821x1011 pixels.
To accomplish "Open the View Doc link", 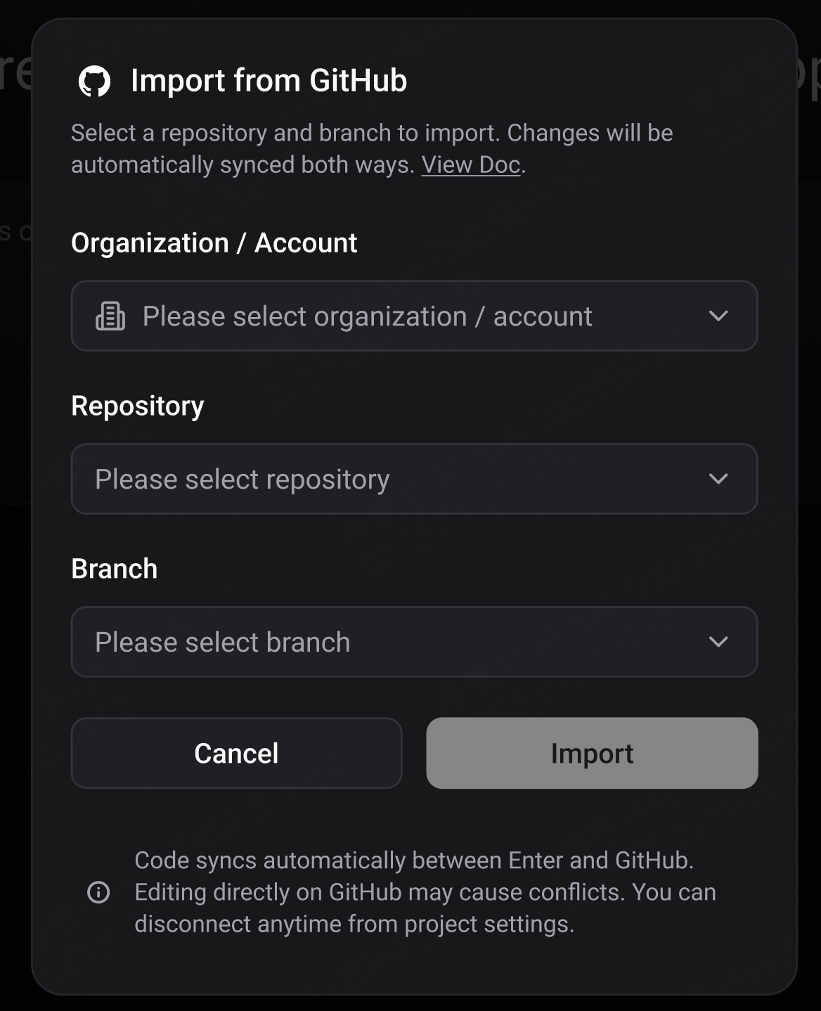I will click(471, 165).
